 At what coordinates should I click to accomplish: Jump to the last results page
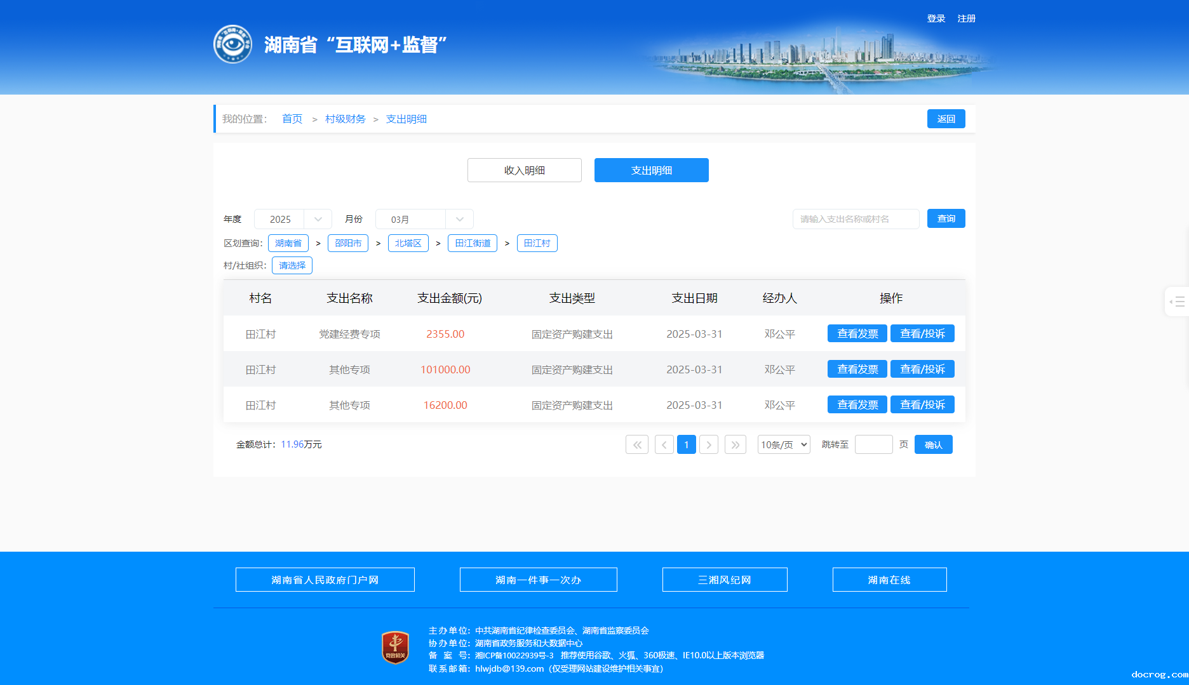point(735,444)
